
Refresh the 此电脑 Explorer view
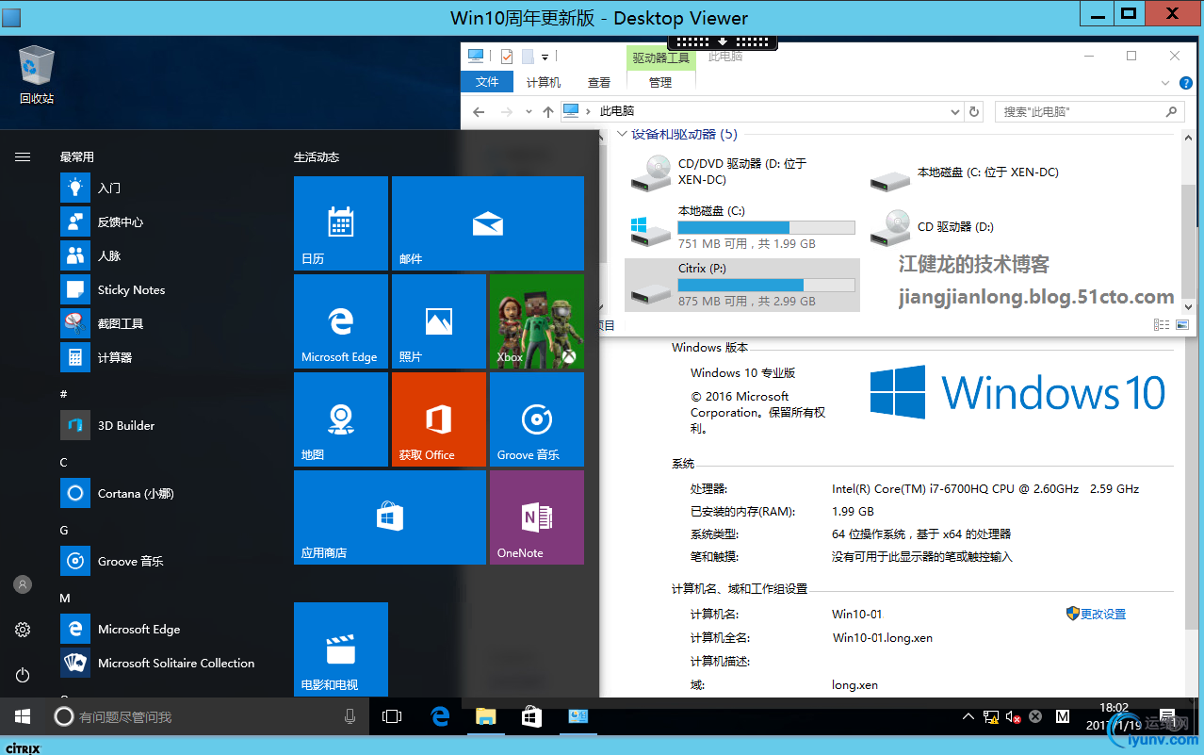tap(974, 111)
